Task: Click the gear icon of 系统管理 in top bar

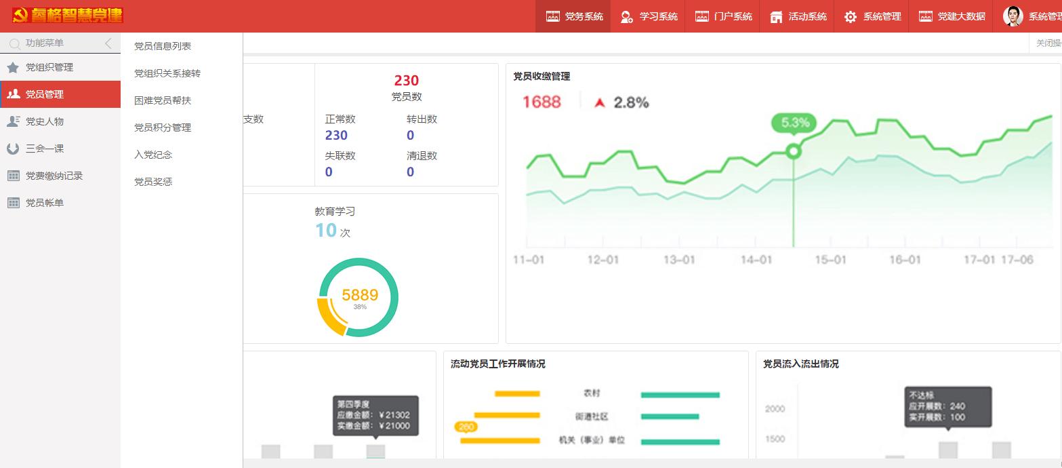Action: 851,16
